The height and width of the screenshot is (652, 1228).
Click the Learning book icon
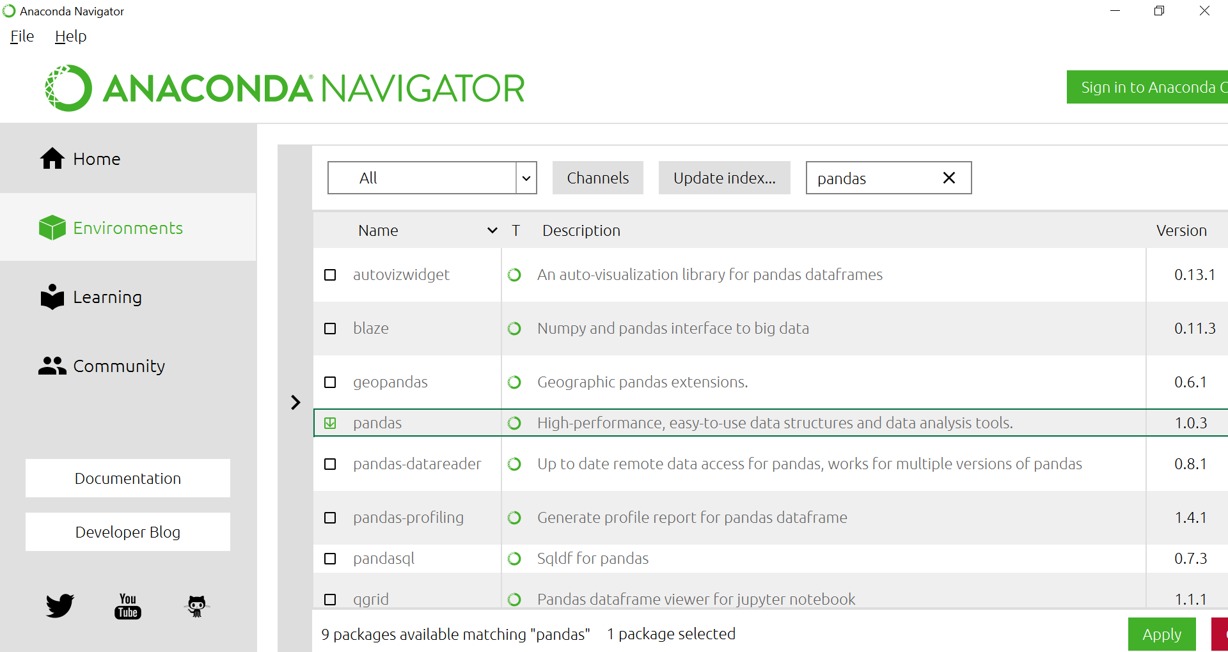coord(52,297)
